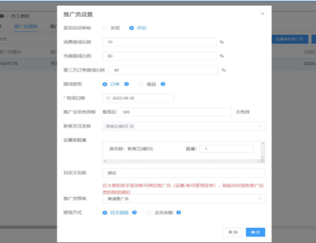Click the 取消 button
The height and width of the screenshot is (243, 316).
(233, 232)
